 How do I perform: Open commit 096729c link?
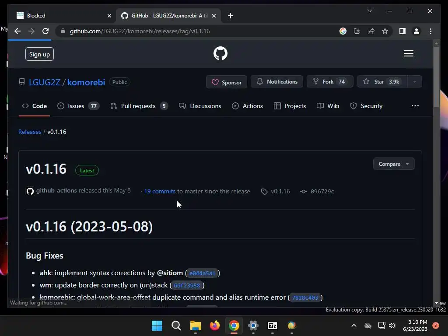pos(317,192)
